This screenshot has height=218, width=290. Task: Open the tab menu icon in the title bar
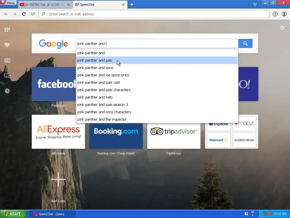(x=255, y=4)
